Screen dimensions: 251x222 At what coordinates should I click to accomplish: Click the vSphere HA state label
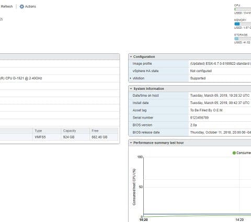point(145,71)
